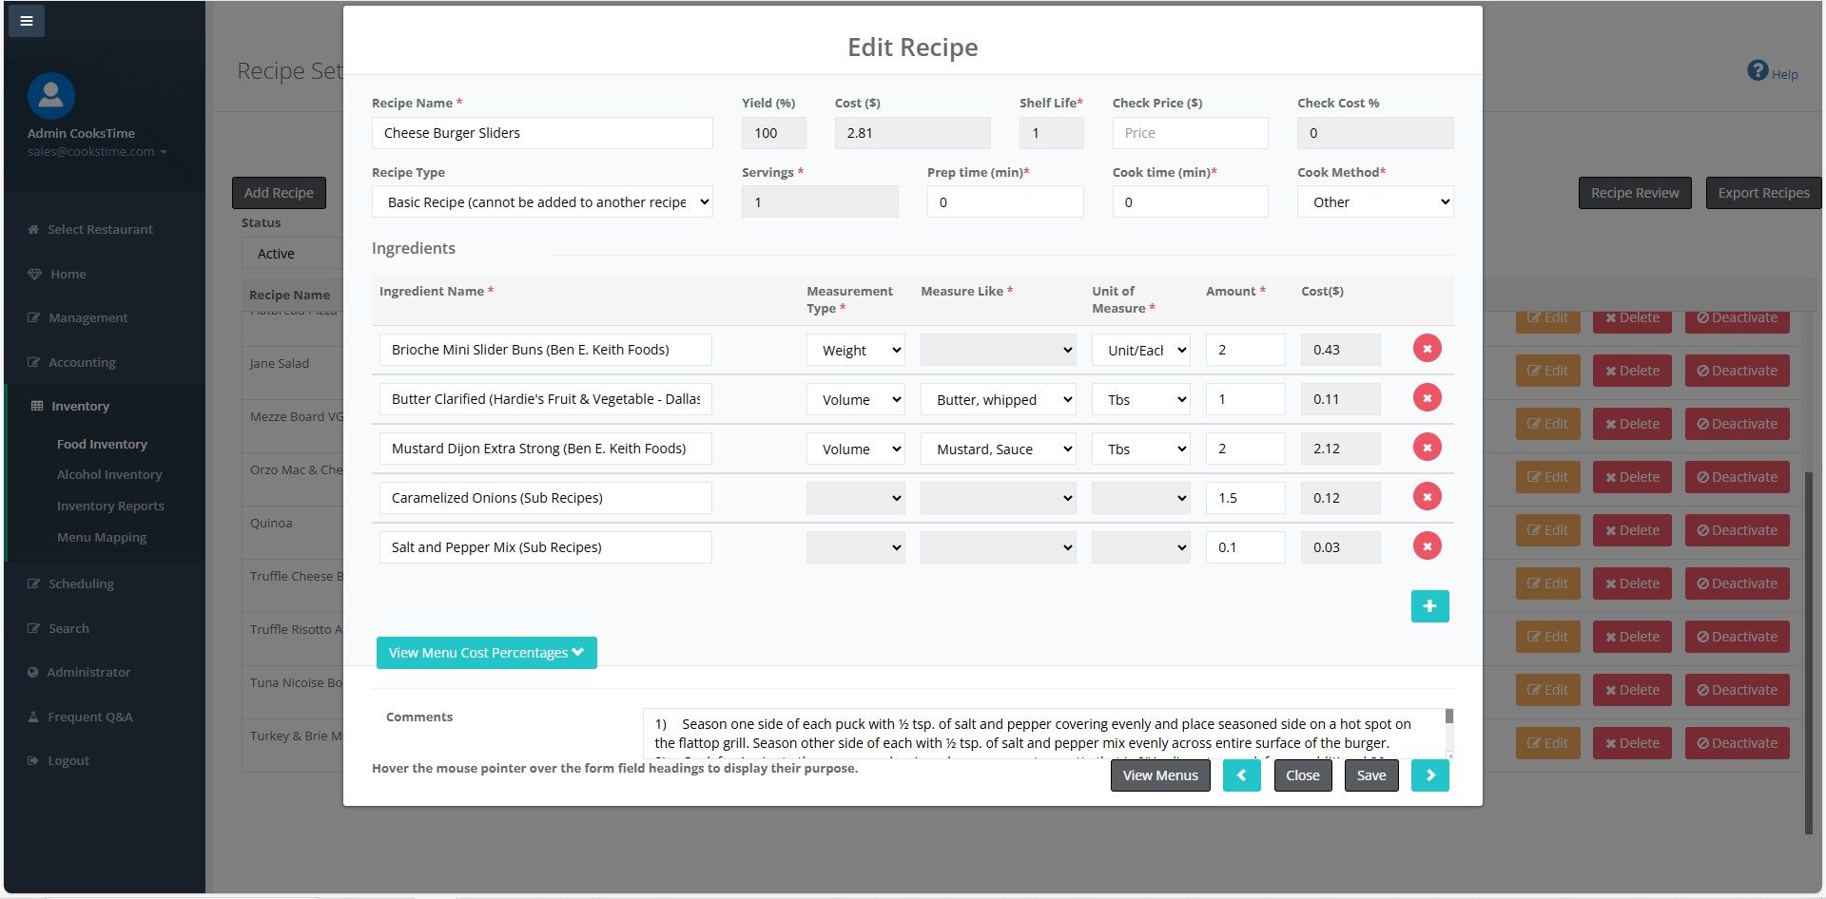Expand View Menu Cost Percentages

486,653
